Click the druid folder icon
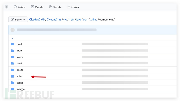Screen dimensions: 180x101 pos(13,51)
